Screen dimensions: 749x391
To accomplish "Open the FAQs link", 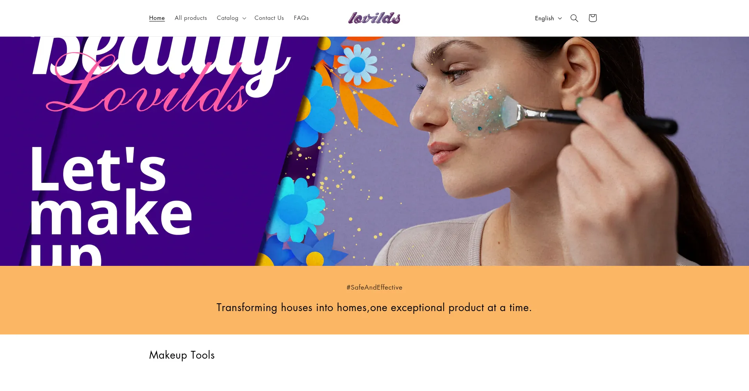I will [x=301, y=18].
